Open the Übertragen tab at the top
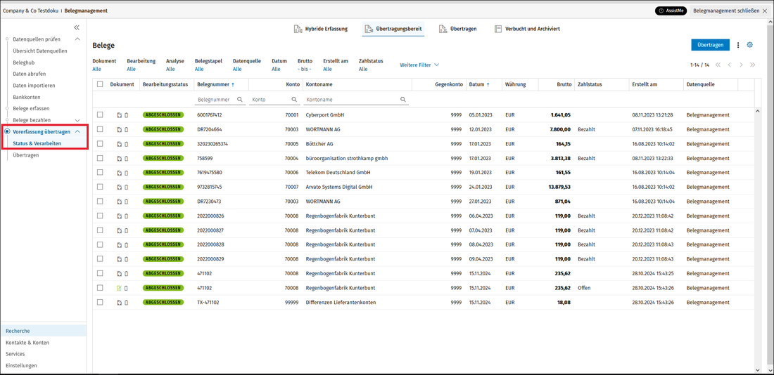This screenshot has height=375, width=774. pyautogui.click(x=457, y=29)
